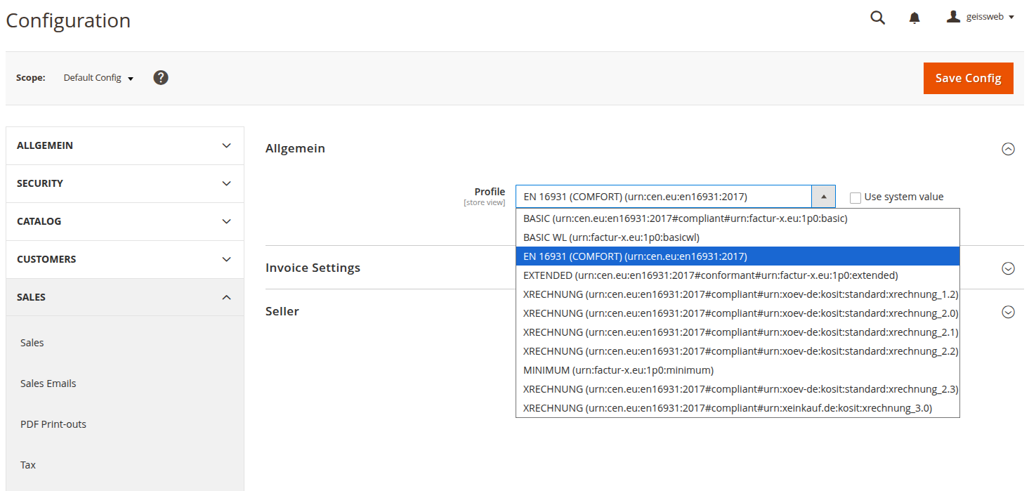
Task: Select XRECHNUNG xrechnung_3.0 profile option
Action: (727, 408)
